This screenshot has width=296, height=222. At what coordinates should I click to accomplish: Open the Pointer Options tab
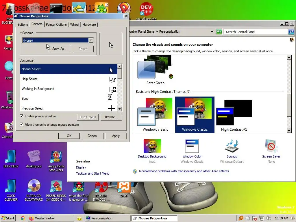click(56, 25)
